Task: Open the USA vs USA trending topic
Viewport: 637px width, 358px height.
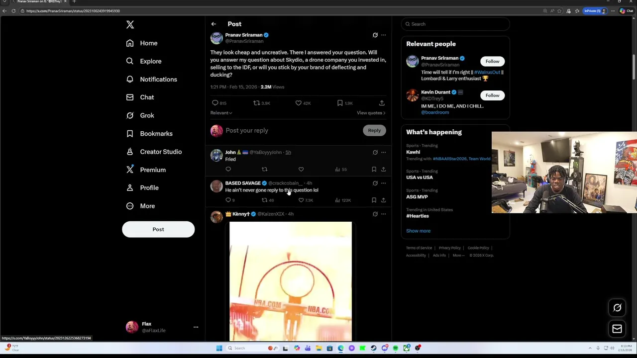Action: (x=420, y=178)
